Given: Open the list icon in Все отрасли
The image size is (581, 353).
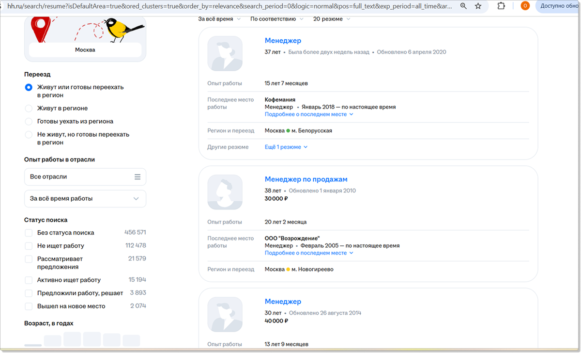Looking at the screenshot, I should point(138,177).
